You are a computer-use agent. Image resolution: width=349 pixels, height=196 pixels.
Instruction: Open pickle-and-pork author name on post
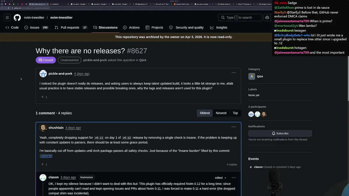[60, 73]
